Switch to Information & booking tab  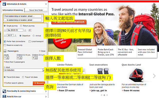click(13, 10)
